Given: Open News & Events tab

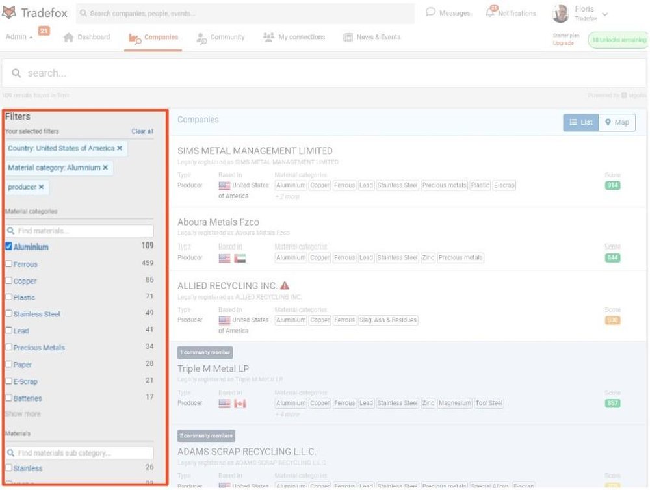Looking at the screenshot, I should coord(372,37).
